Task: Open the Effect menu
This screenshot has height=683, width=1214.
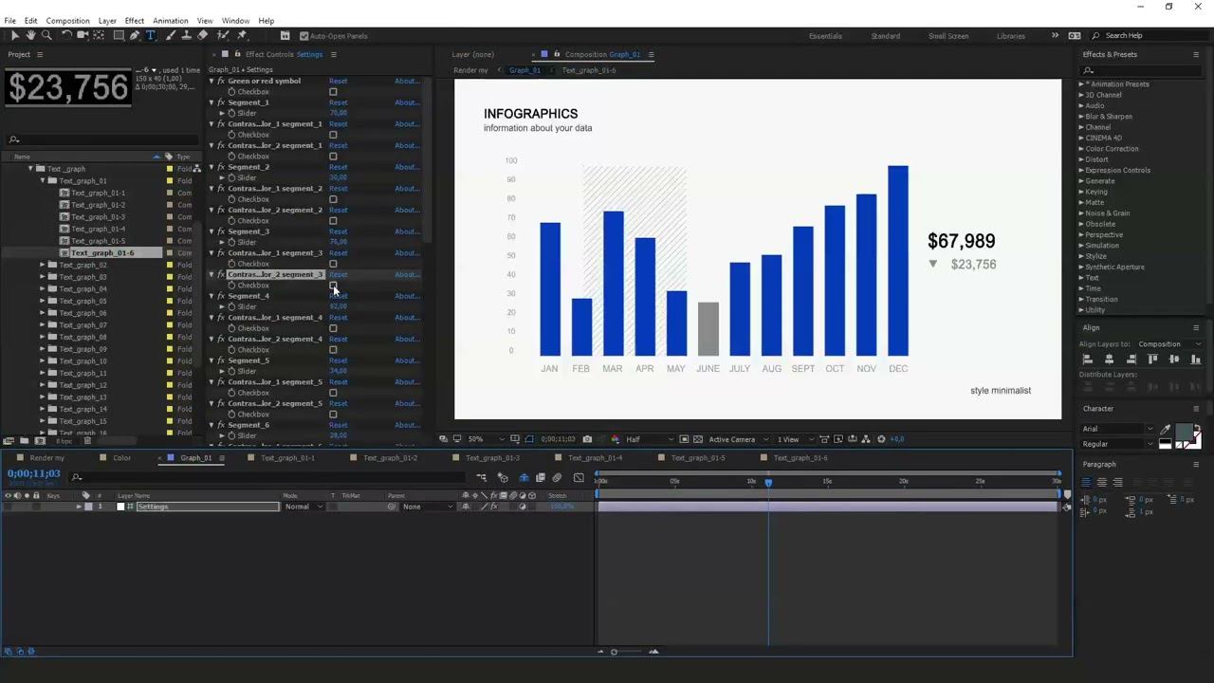Action: pos(135,21)
